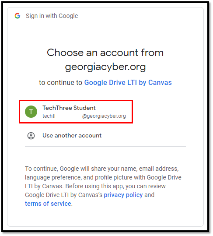Click the 'to continue to' text
The image size is (213, 236).
[x=60, y=82]
